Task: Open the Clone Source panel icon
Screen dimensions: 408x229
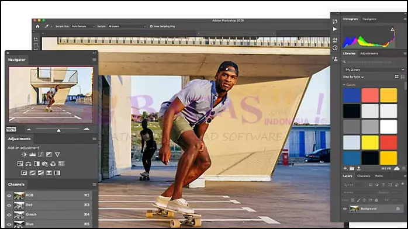Action: pyautogui.click(x=335, y=59)
